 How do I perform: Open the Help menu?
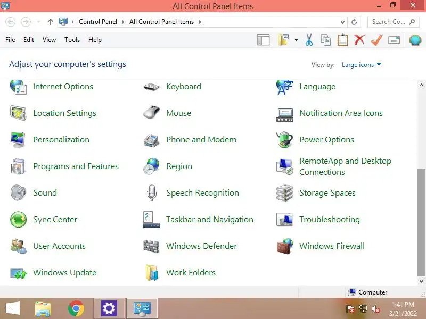[95, 40]
